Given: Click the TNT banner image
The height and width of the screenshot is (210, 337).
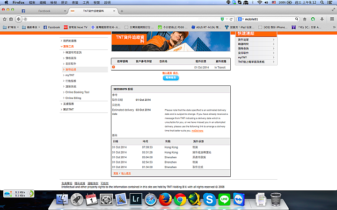Looking at the screenshot, I should point(171,42).
